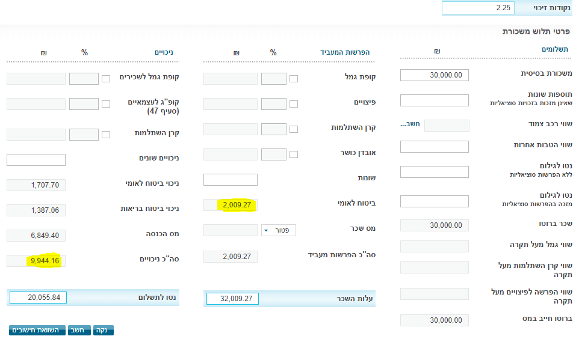Viewport: 576px width, 342px height.
Task: Tick the employer קופת גמל checkbox
Action: point(294,79)
